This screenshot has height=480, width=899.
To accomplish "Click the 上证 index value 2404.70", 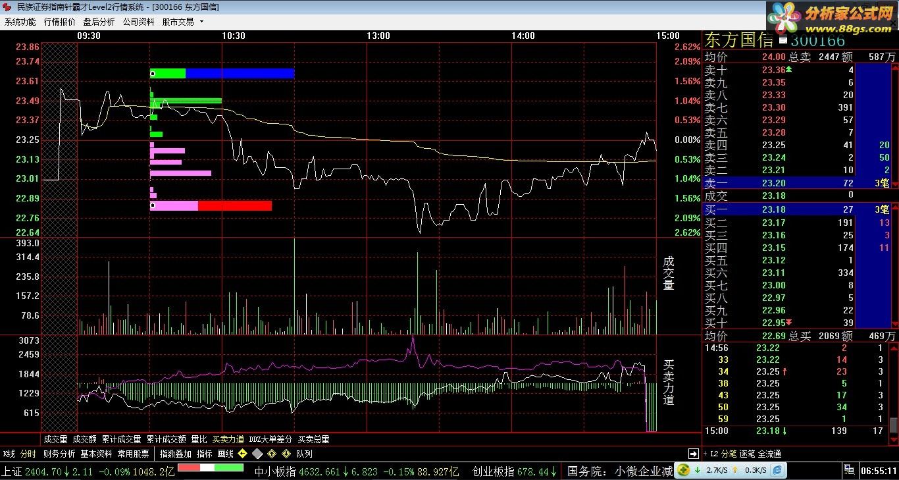I will (x=43, y=471).
